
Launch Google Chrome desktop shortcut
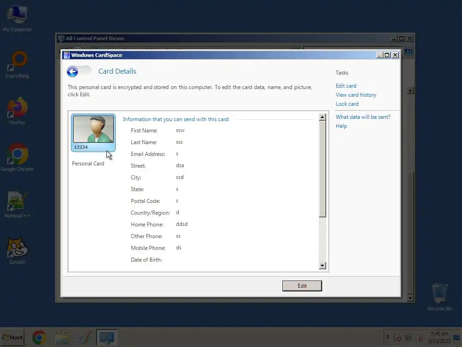point(17,157)
